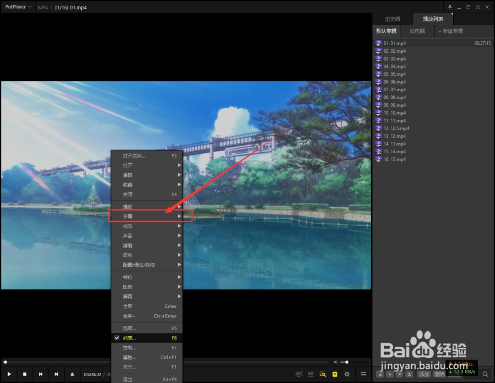Open the control panel gear icon
The height and width of the screenshot is (383, 495).
[347, 374]
